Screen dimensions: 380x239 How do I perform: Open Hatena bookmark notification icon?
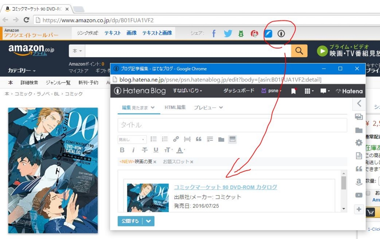pos(294,91)
